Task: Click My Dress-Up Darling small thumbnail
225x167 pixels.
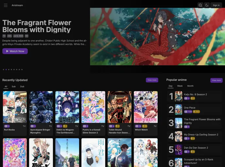Action: coord(179,136)
